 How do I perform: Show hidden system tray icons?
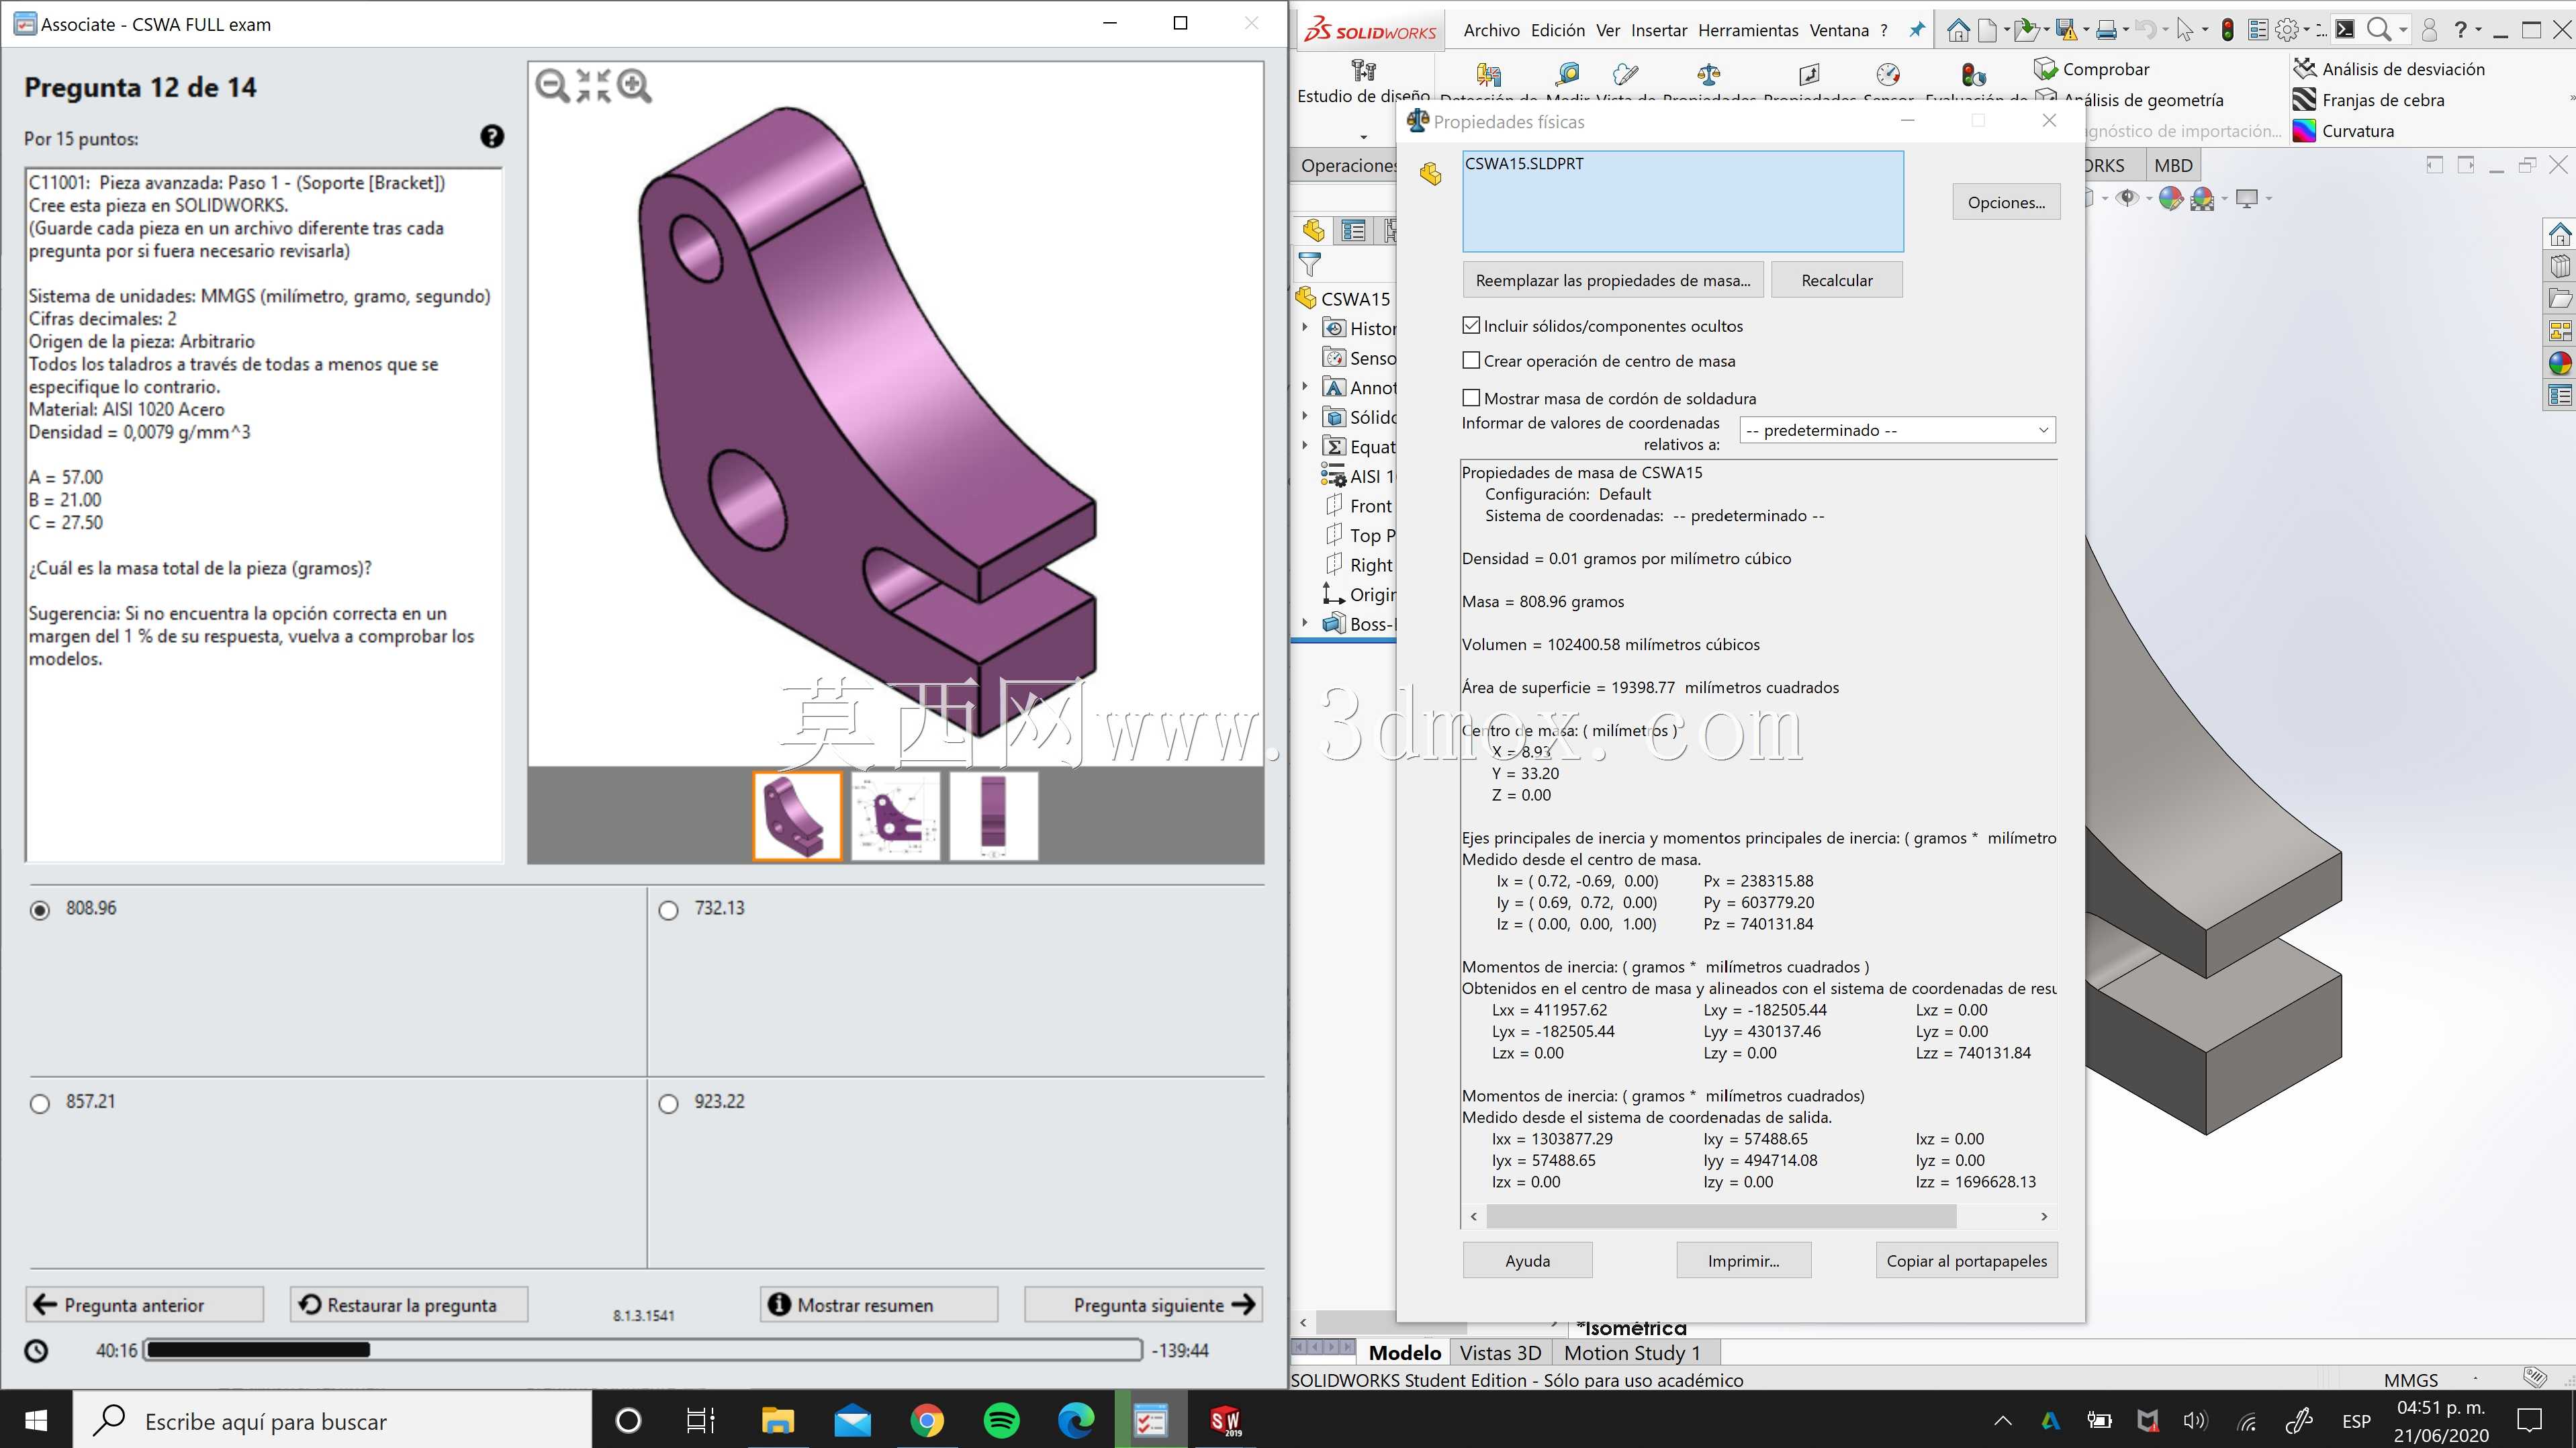2002,1420
